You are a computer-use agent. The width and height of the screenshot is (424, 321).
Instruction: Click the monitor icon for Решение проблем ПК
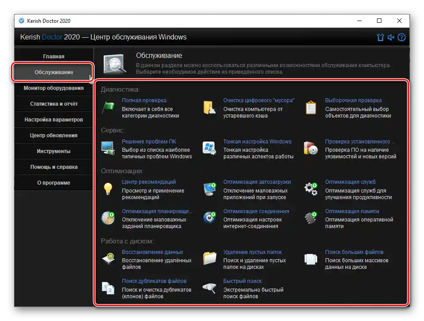[x=108, y=148]
